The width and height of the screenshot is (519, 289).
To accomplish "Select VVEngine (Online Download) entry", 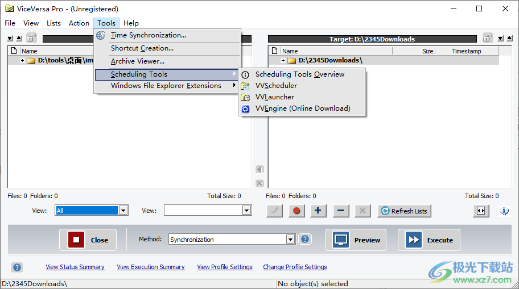I will point(302,108).
